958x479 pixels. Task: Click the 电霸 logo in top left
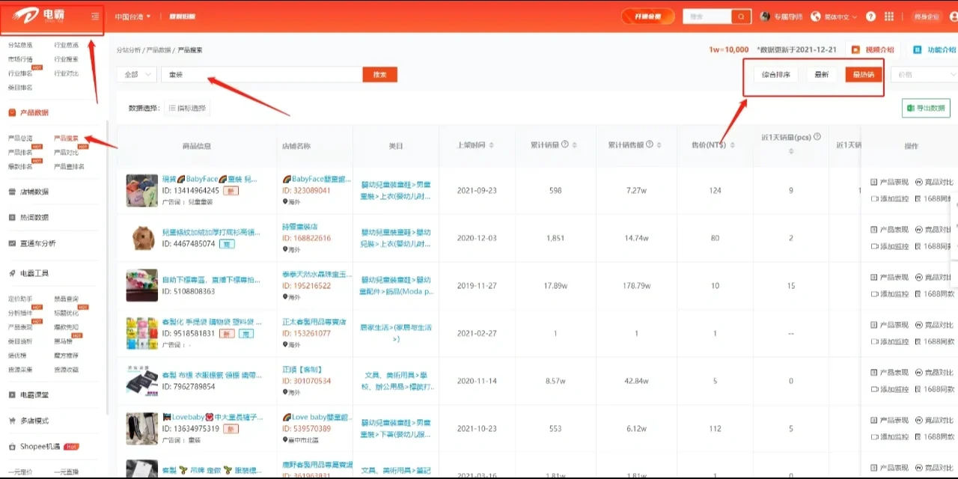pyautogui.click(x=37, y=16)
